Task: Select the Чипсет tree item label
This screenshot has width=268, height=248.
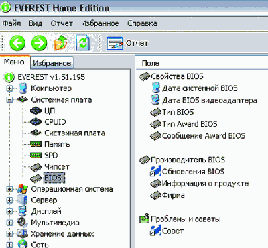Action: pyautogui.click(x=57, y=166)
